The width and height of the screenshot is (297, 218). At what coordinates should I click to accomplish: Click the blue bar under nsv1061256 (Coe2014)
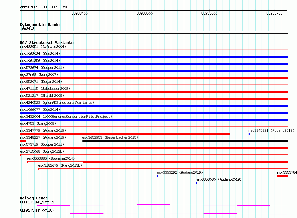pyautogui.click(x=154, y=64)
